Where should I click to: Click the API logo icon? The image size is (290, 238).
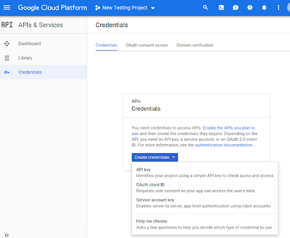click(7, 25)
